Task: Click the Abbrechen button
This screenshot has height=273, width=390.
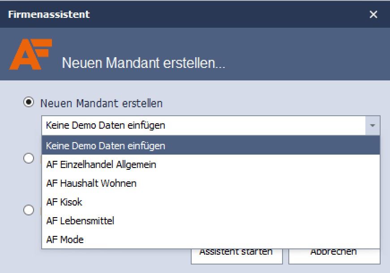Action: [334, 256]
